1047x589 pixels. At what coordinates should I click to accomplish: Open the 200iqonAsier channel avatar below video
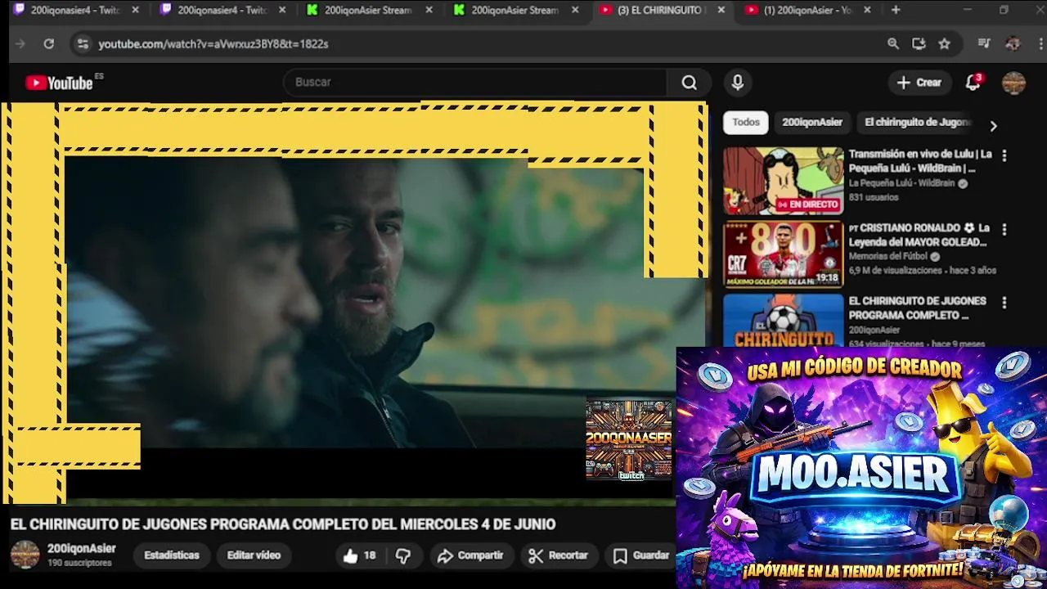(25, 555)
